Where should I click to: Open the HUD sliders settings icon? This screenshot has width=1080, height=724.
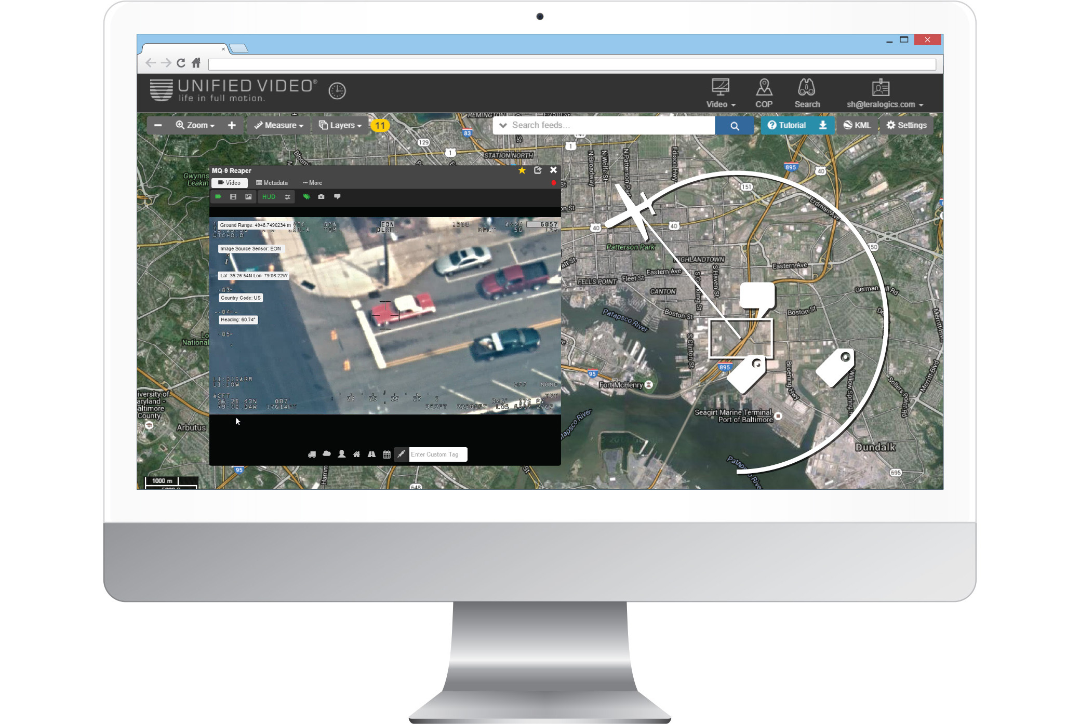(x=287, y=197)
